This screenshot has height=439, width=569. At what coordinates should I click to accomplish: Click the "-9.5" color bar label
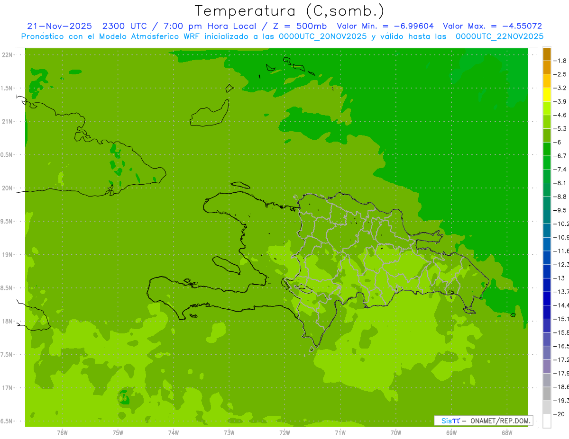pos(561,210)
